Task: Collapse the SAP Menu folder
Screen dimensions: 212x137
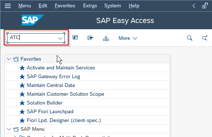Action: click(9, 129)
